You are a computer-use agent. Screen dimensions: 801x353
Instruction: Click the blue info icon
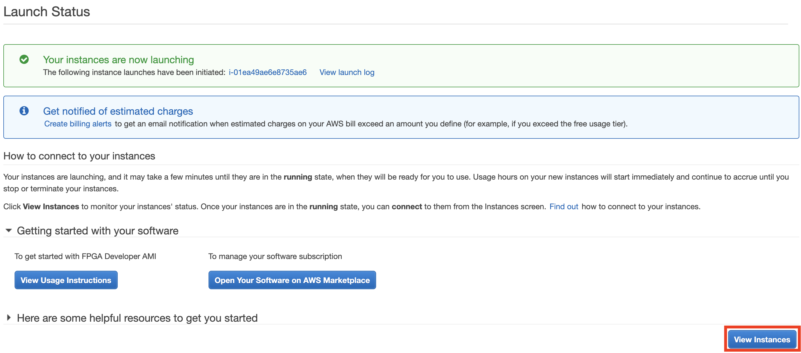(x=24, y=111)
